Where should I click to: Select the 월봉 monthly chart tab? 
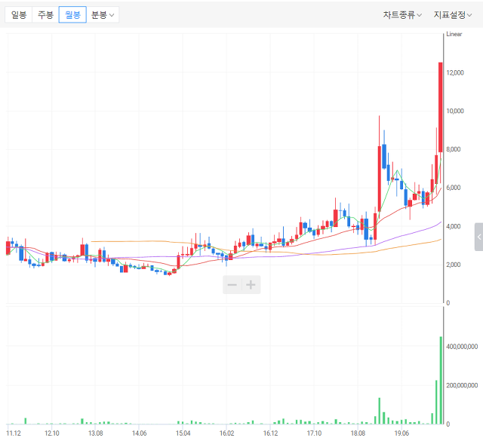pos(72,15)
